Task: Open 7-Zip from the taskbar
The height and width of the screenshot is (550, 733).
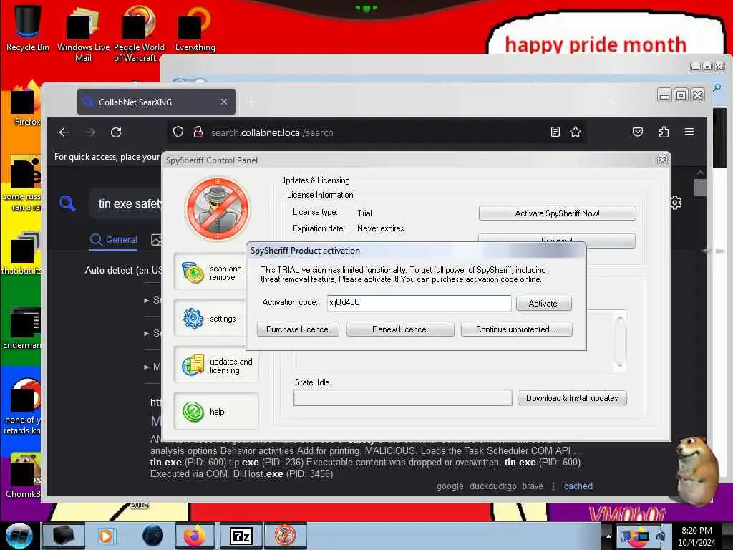Action: point(241,536)
